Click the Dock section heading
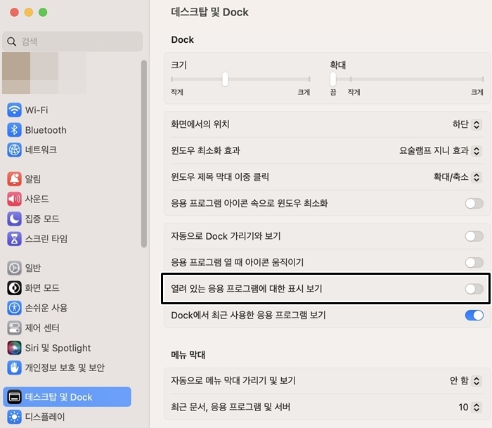This screenshot has width=492, height=428. tap(182, 40)
